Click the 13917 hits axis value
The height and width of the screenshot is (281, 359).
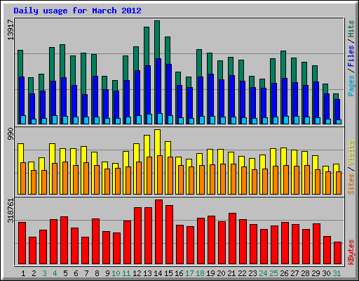[11, 30]
